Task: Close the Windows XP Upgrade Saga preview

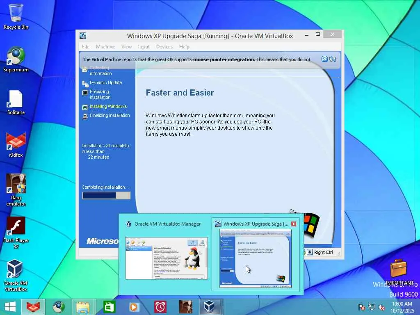Action: [294, 224]
